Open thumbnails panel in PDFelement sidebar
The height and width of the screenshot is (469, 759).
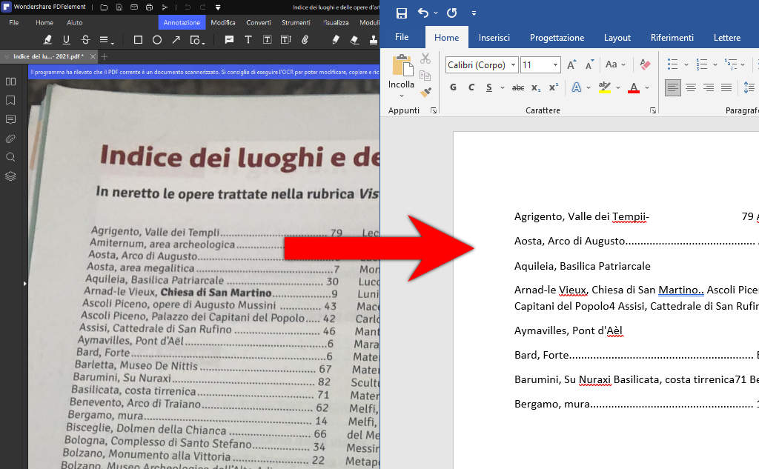coord(10,82)
